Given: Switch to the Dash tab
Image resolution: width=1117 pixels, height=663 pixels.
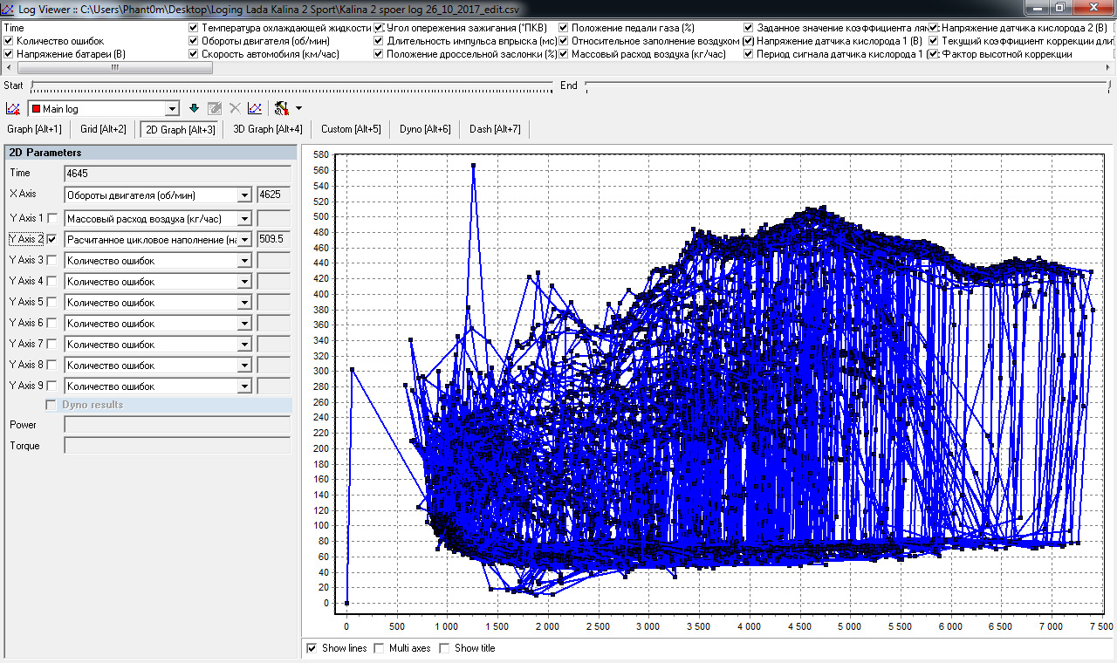Looking at the screenshot, I should 495,129.
